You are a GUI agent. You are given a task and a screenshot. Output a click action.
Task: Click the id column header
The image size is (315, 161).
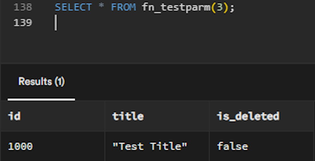(14, 116)
